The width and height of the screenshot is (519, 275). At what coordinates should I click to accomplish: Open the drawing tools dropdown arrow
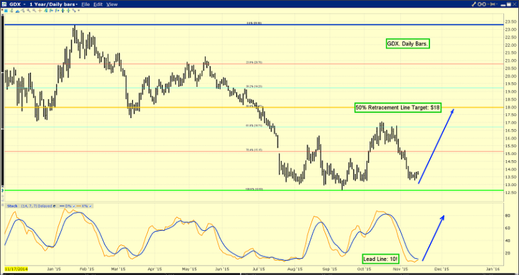tap(79, 11)
